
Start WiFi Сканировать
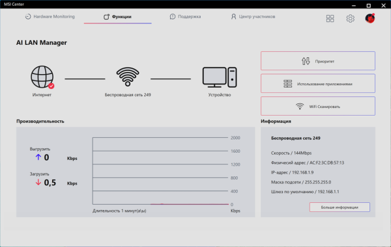(x=318, y=106)
